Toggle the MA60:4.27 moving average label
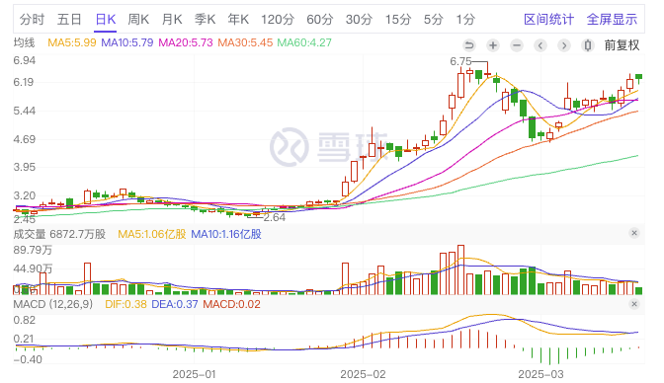Viewport: 664px width, 383px height. (x=304, y=42)
